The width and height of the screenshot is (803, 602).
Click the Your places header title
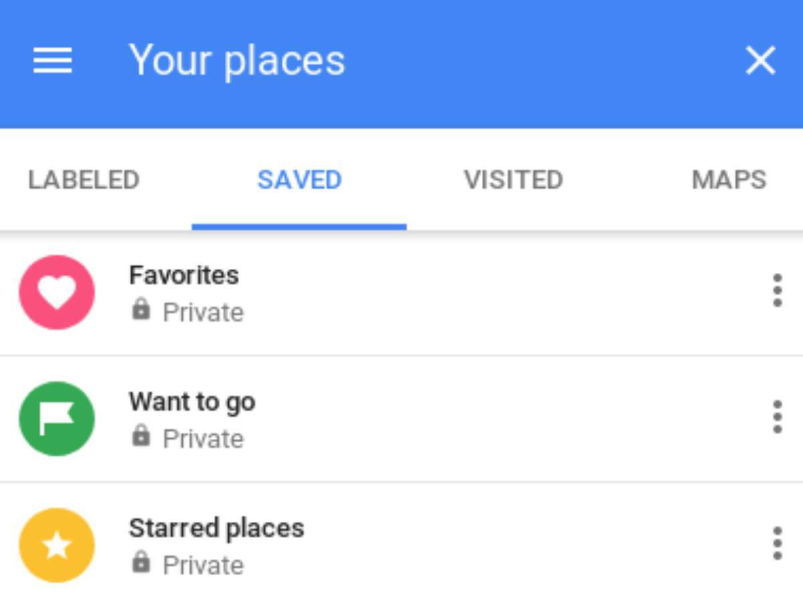[237, 60]
